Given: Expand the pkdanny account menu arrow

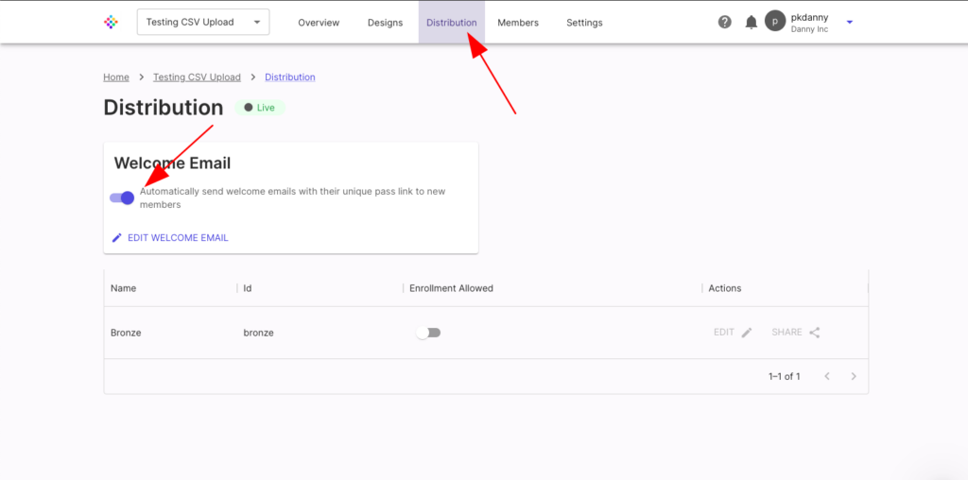Looking at the screenshot, I should (x=850, y=22).
